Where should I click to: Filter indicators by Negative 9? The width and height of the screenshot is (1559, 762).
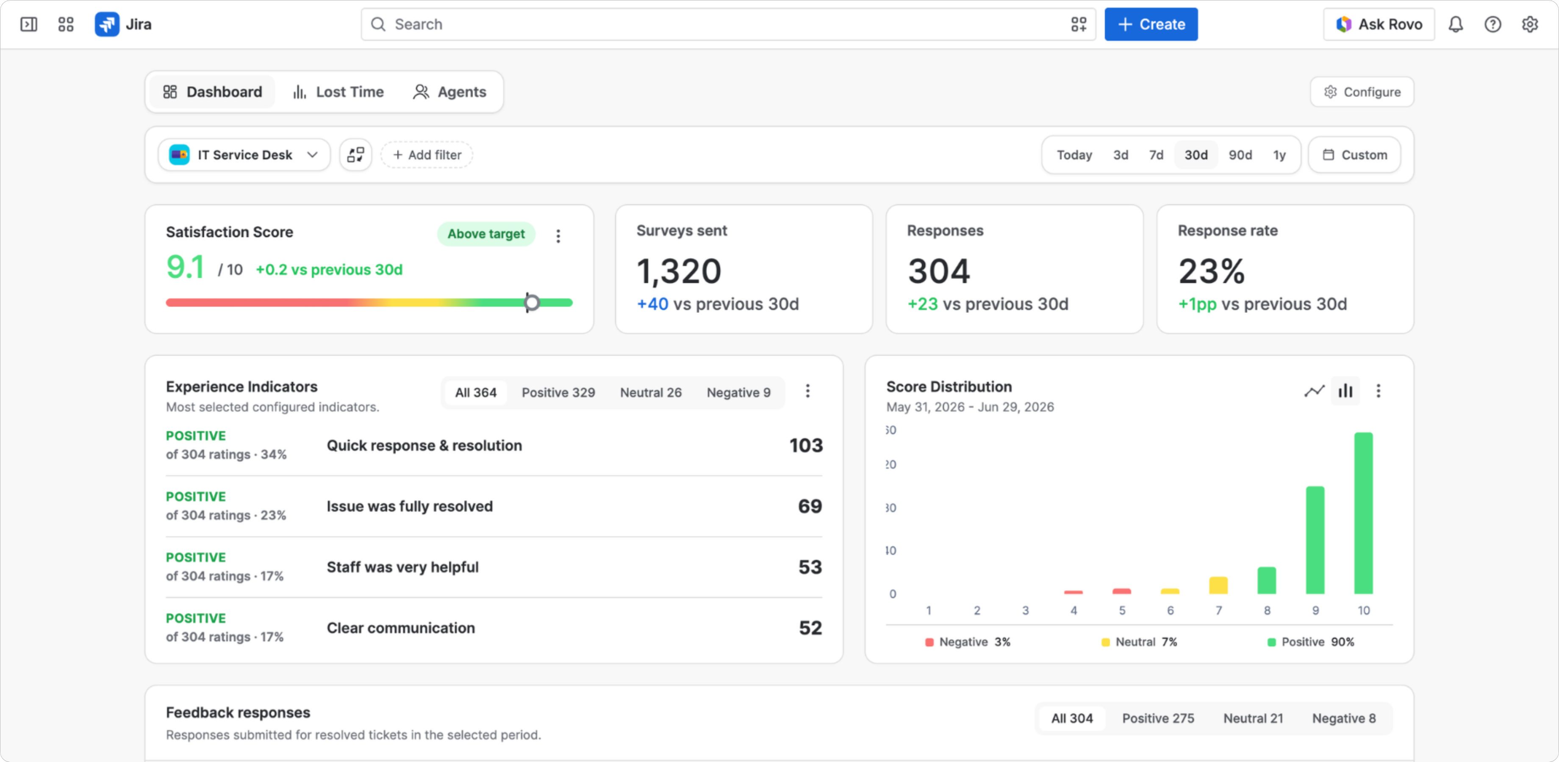tap(738, 392)
